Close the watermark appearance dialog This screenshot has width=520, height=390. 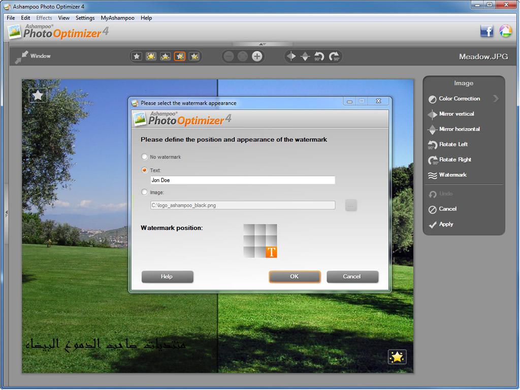point(378,101)
